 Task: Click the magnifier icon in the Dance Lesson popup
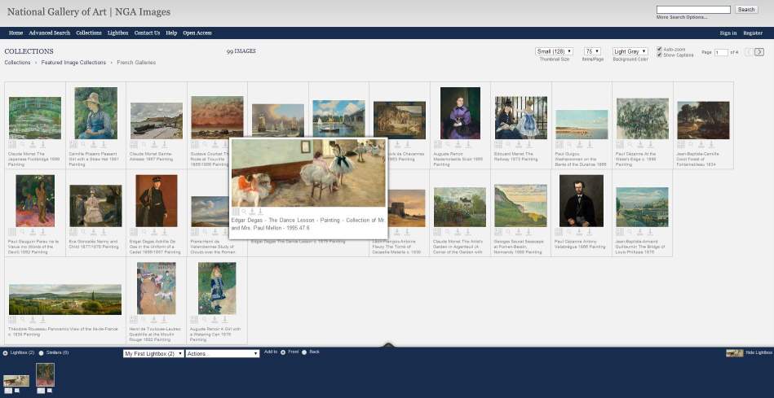click(243, 212)
